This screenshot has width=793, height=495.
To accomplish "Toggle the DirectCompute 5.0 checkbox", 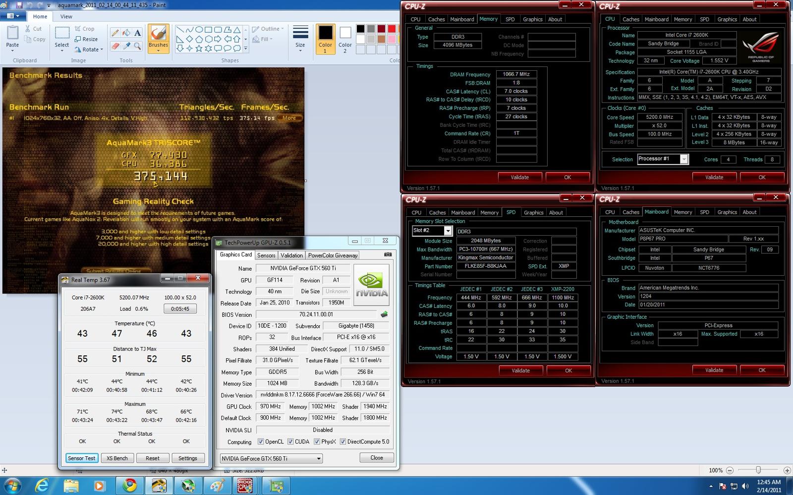I will pyautogui.click(x=342, y=442).
